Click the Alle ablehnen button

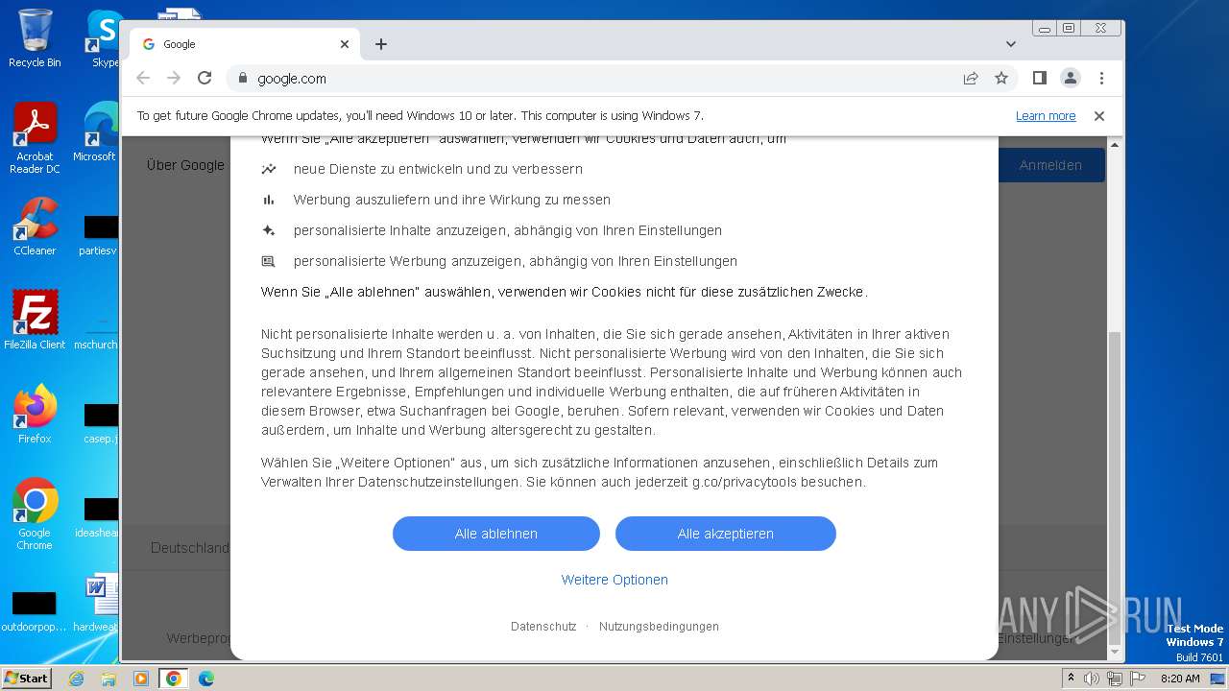tap(496, 534)
